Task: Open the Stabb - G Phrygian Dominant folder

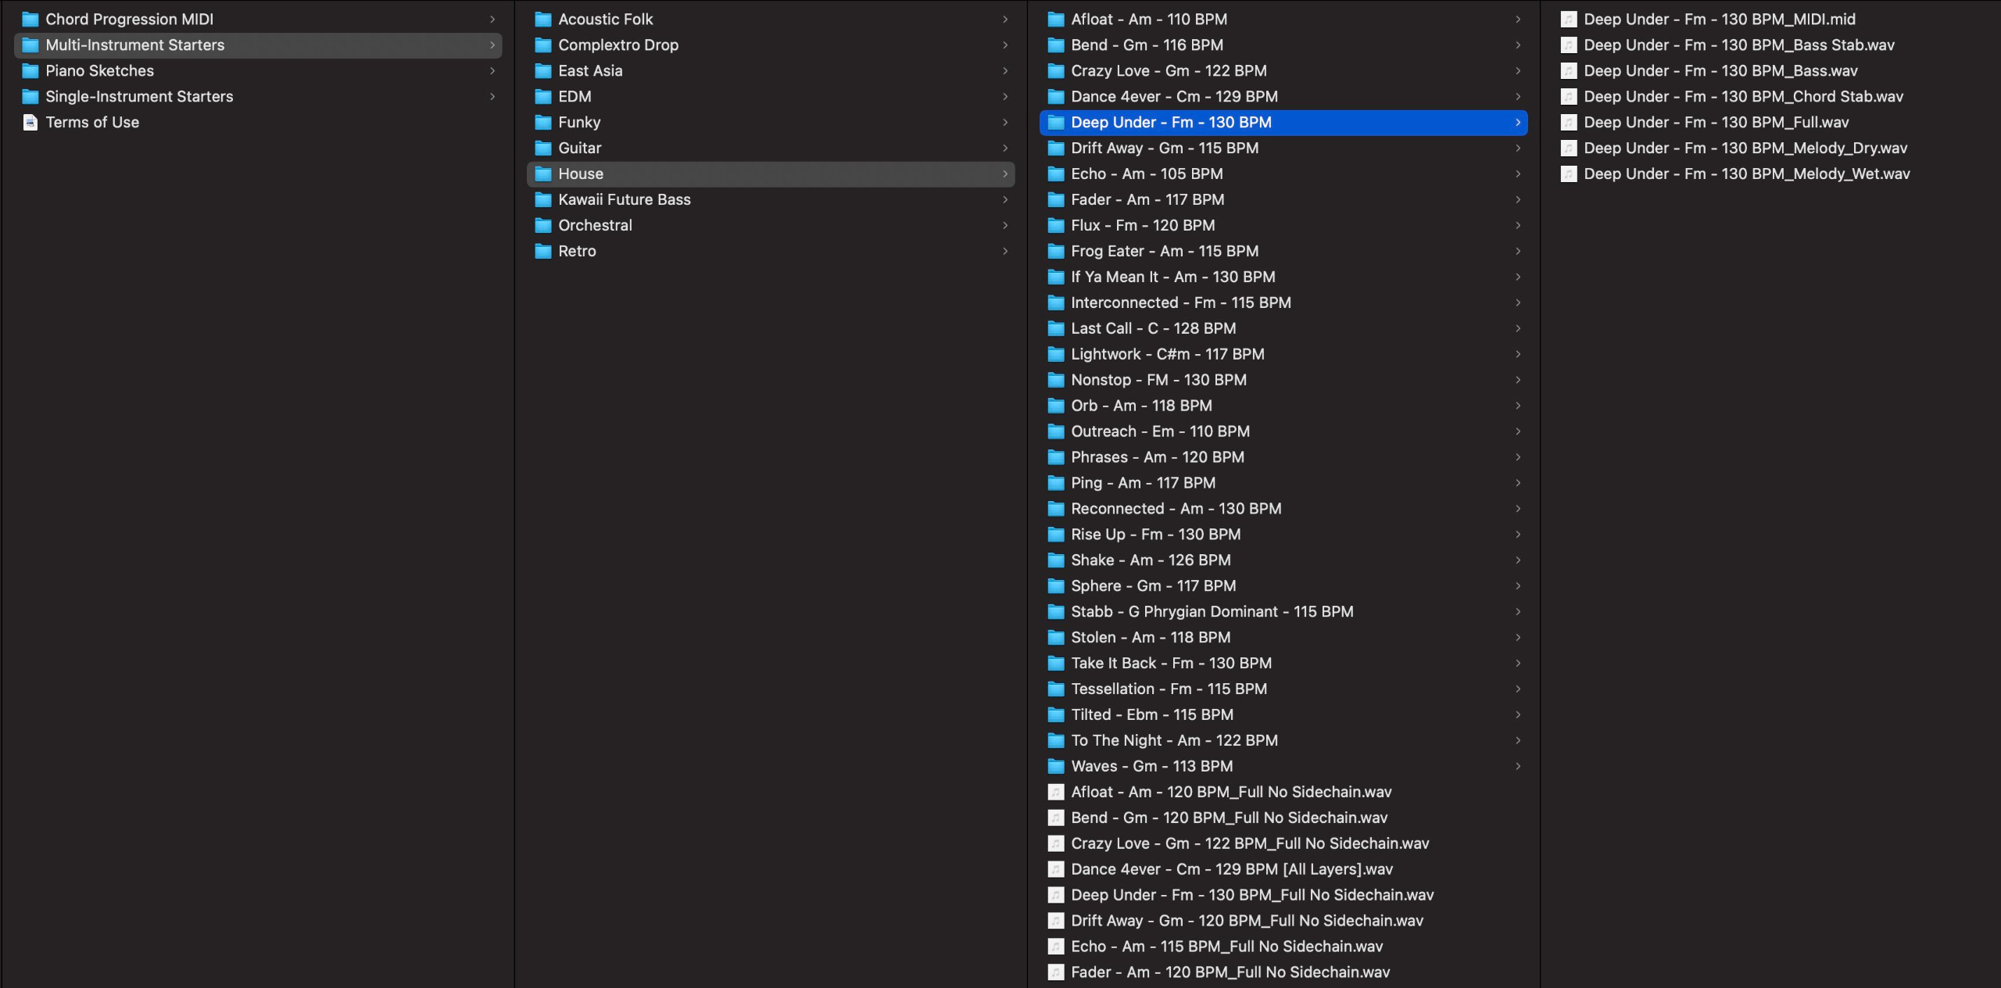Action: point(1212,612)
